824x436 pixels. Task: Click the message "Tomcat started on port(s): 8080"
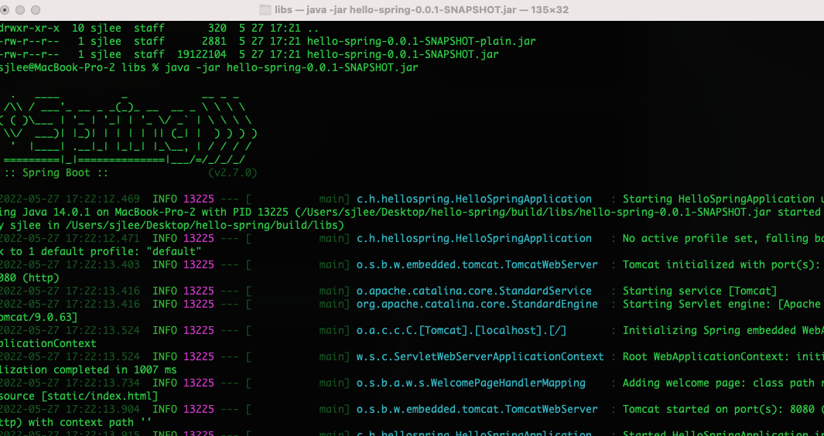(x=719, y=409)
